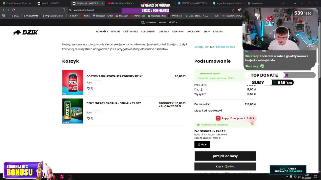Screen dimensions: 321x180
Task: Open BLOG menu item
Action: [207, 31]
